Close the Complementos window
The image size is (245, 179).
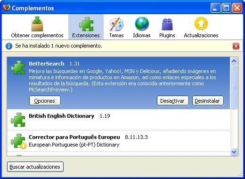[x=237, y=8]
